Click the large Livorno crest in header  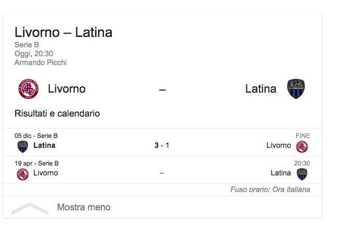(28, 89)
